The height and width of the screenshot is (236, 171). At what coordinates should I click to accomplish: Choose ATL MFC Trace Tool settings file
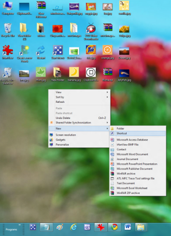coord(138,179)
